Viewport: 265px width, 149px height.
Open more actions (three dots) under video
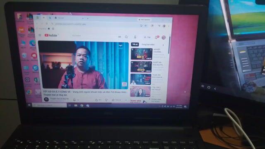click(x=126, y=100)
